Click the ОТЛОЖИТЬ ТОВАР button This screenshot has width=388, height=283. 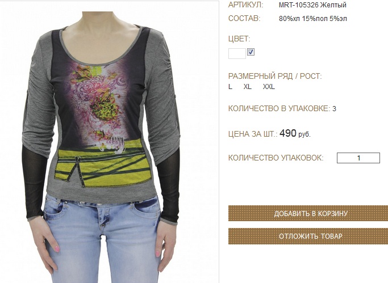pos(308,236)
